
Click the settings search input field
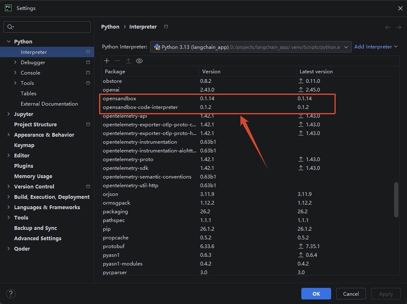(x=47, y=27)
